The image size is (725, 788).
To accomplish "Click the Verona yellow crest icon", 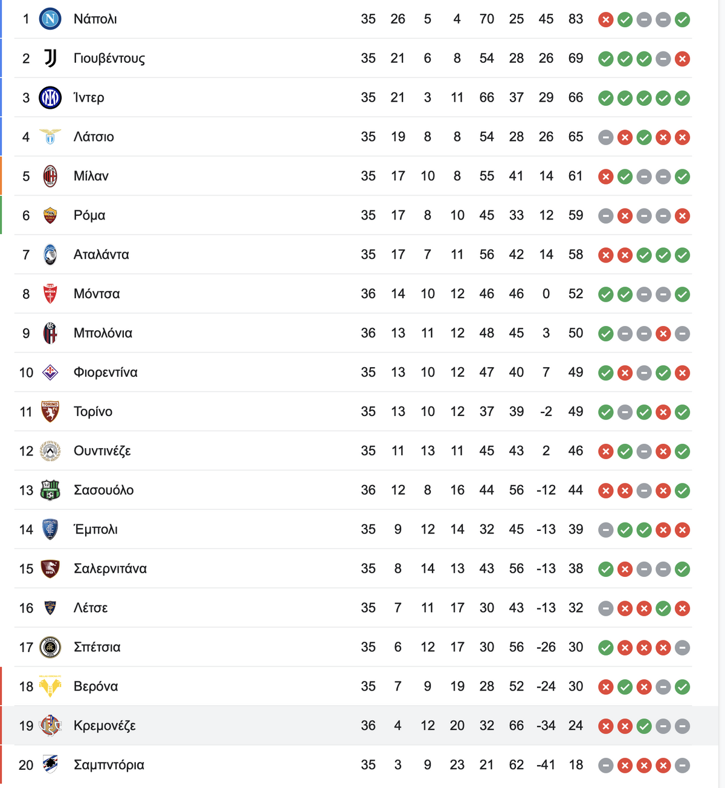I will (x=50, y=686).
